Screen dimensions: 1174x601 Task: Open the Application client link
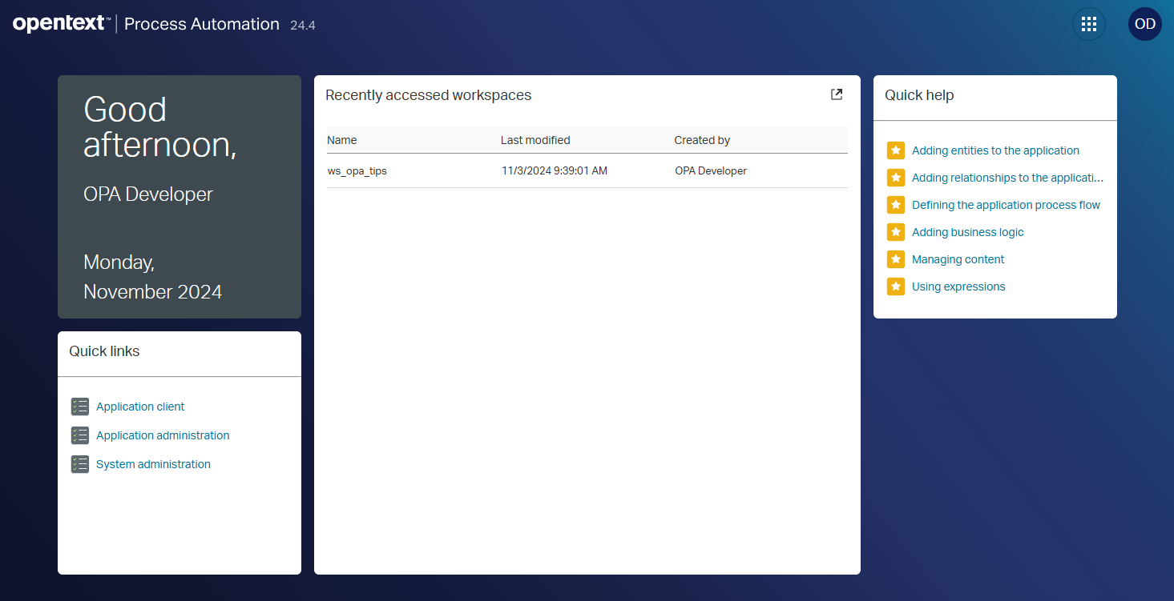click(x=140, y=407)
